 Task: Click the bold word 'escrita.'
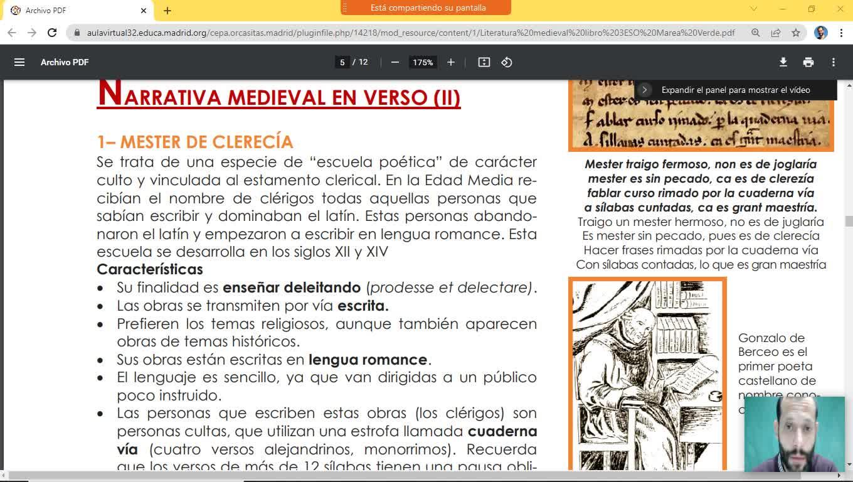tap(363, 306)
